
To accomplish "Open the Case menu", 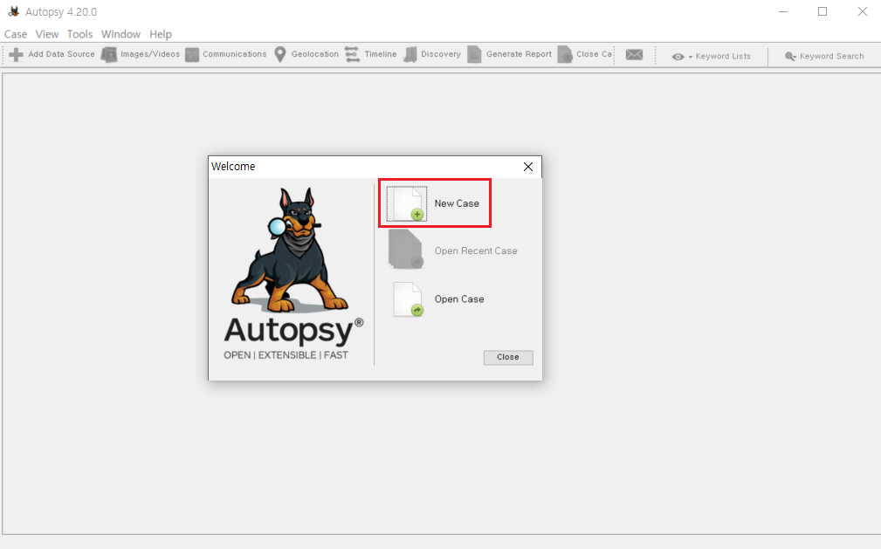I will coord(16,34).
